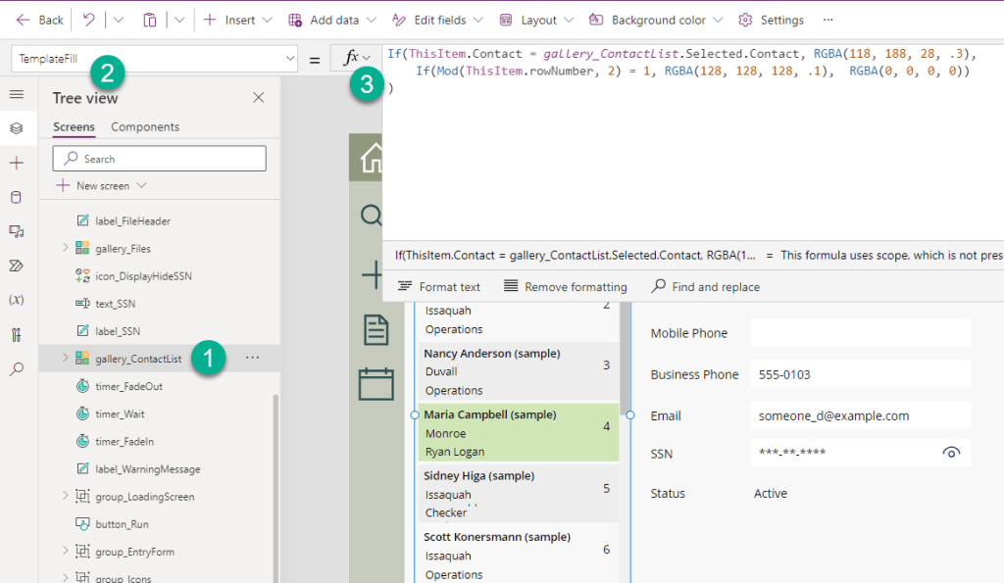Click Format text

point(439,287)
